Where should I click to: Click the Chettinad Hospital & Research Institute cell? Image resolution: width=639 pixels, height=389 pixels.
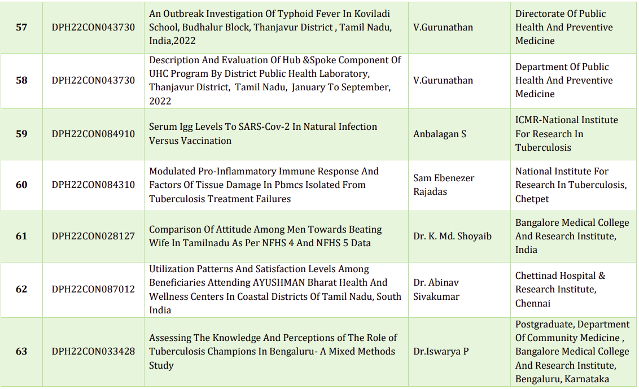tap(559, 289)
